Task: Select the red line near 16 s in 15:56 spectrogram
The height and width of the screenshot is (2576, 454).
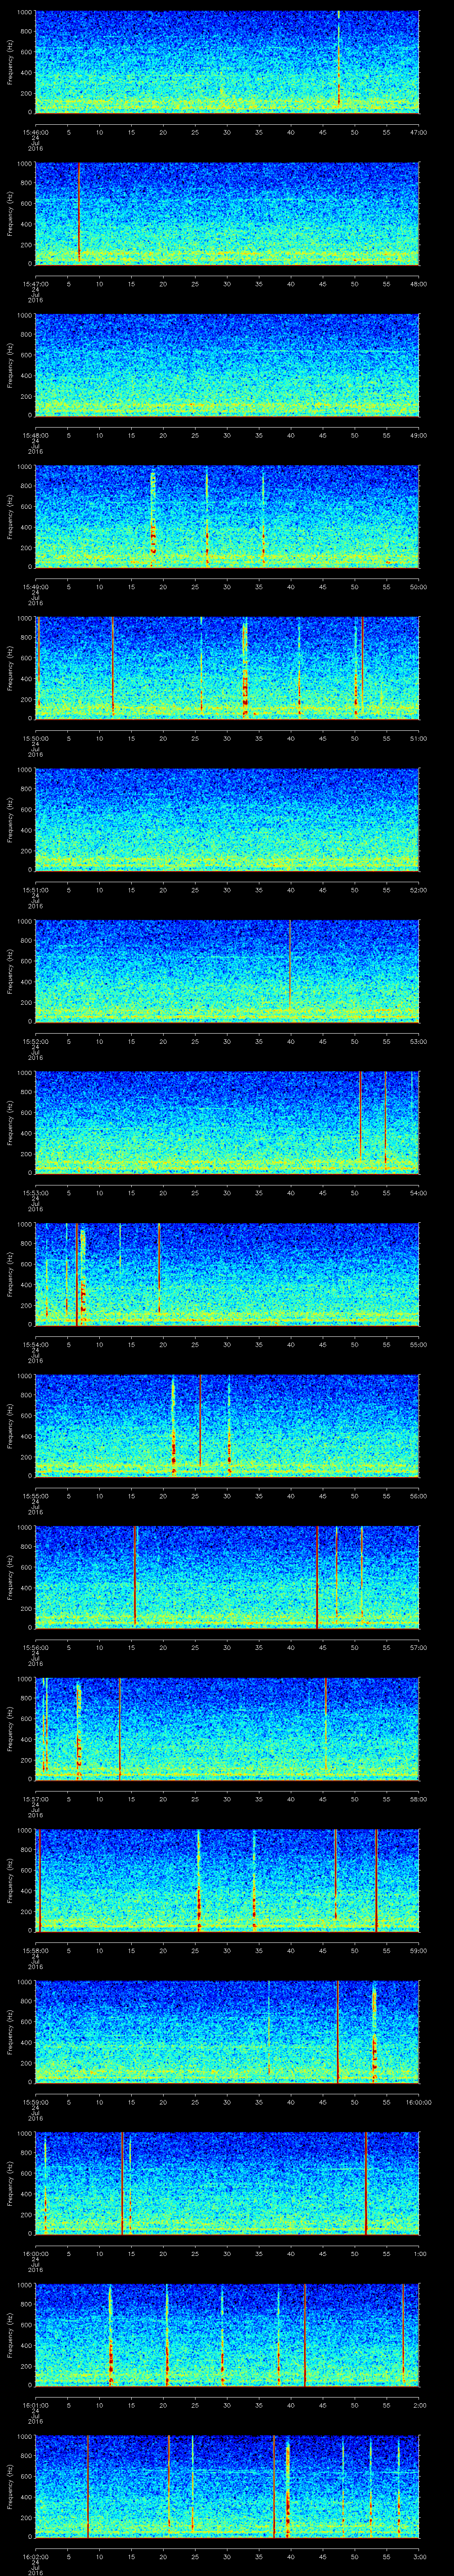Action: click(135, 1576)
